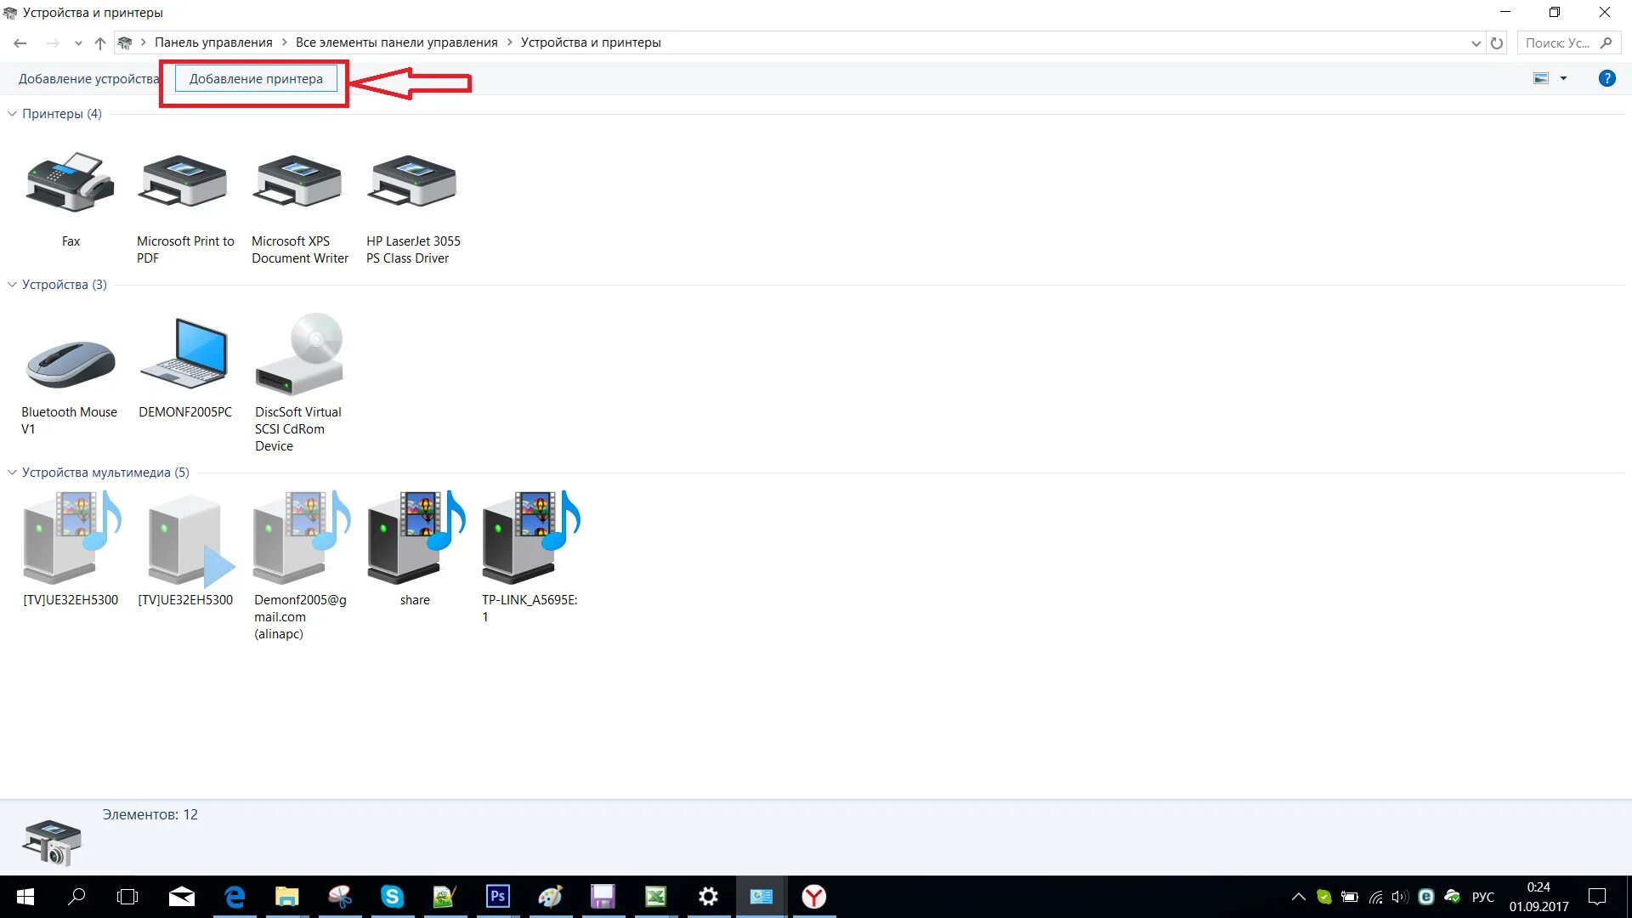
Task: Collapse the Устройства (3) group
Action: click(12, 285)
